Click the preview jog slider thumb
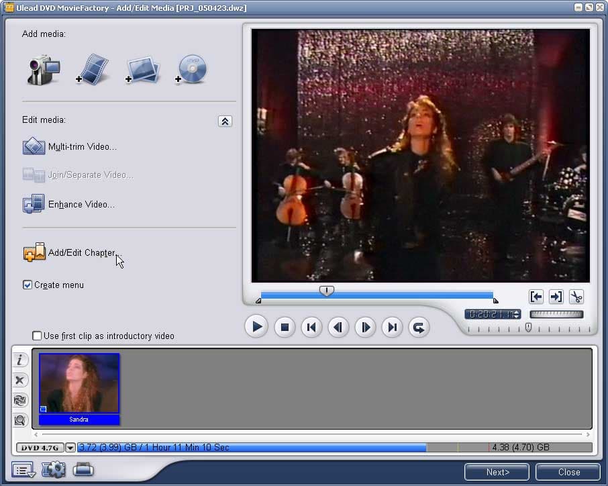608x486 pixels. (327, 291)
